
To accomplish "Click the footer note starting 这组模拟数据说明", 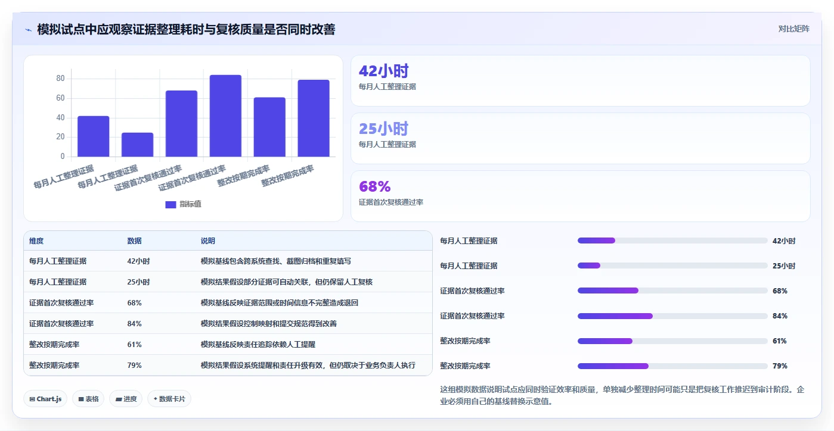I will click(x=622, y=395).
